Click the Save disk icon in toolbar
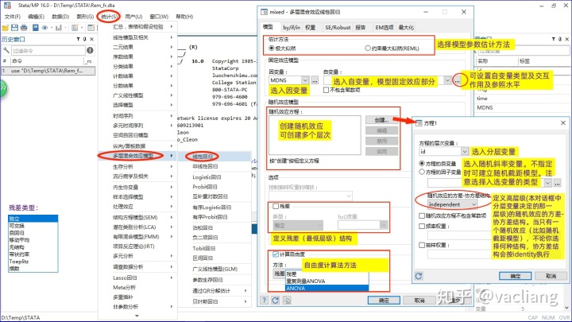The width and height of the screenshot is (572, 322). coord(14,28)
